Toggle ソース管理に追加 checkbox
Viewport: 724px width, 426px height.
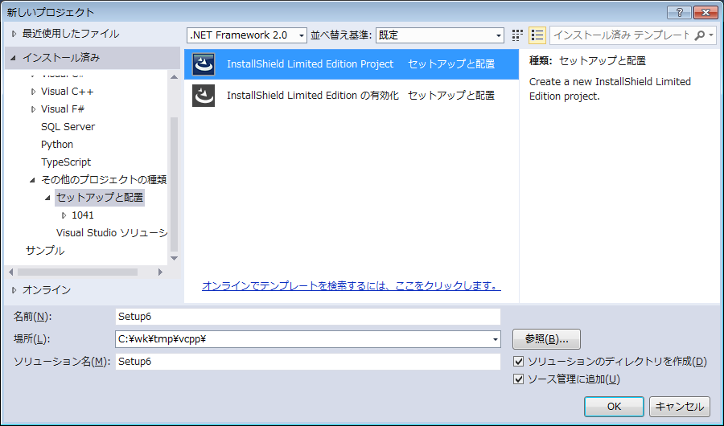point(519,379)
